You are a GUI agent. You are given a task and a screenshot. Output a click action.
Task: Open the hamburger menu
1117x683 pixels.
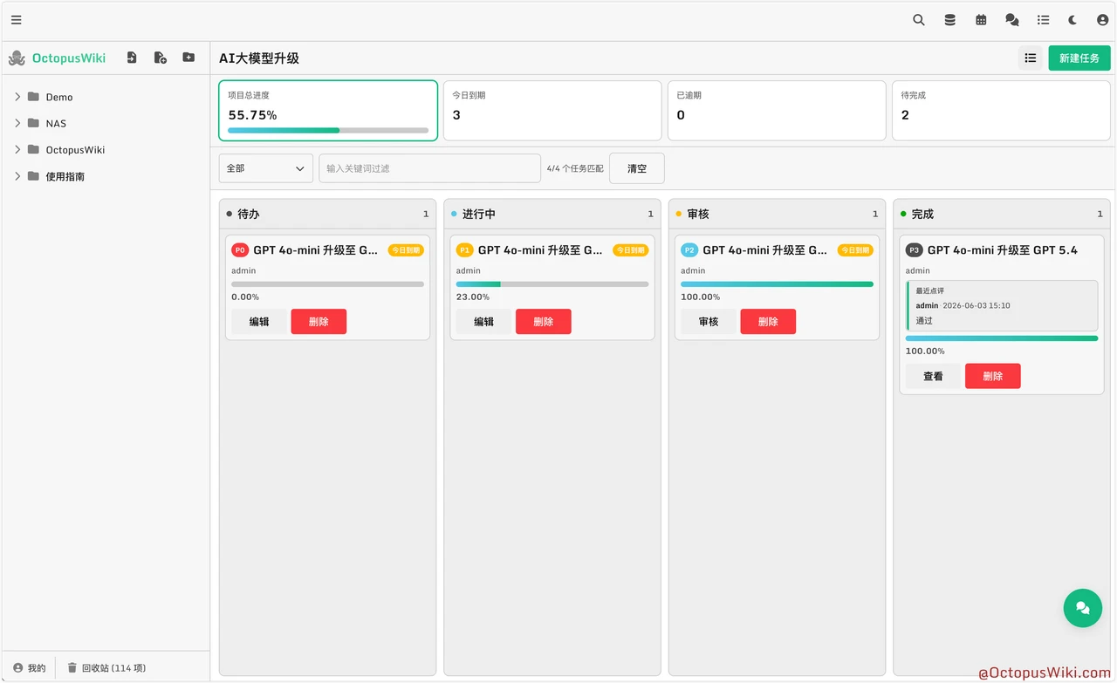coord(17,20)
